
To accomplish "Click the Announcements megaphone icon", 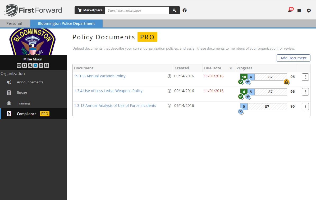I will [x=9, y=82].
